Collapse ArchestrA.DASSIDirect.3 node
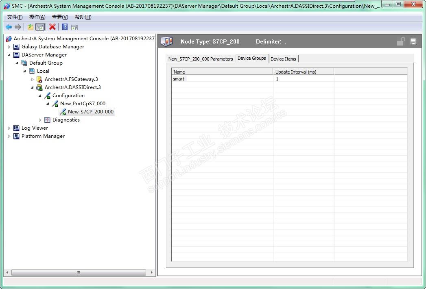This screenshot has height=289, width=426. point(32,87)
